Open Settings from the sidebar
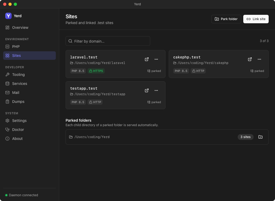Screen dimensions: 275x201 point(29,121)
